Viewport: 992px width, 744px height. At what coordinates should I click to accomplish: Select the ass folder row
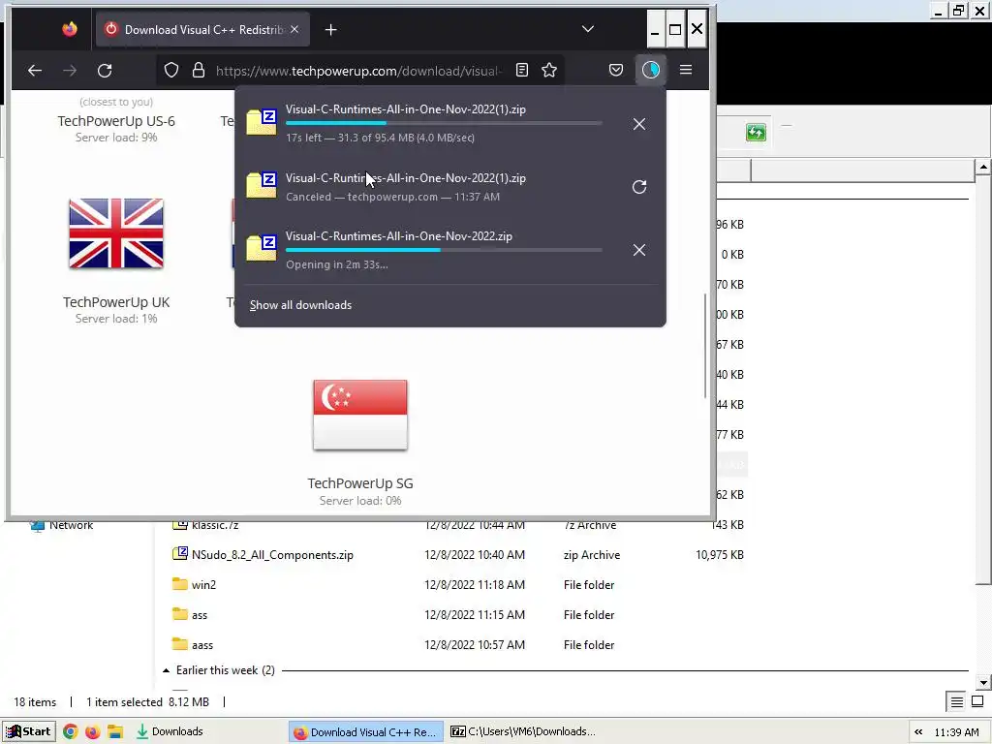(x=200, y=615)
